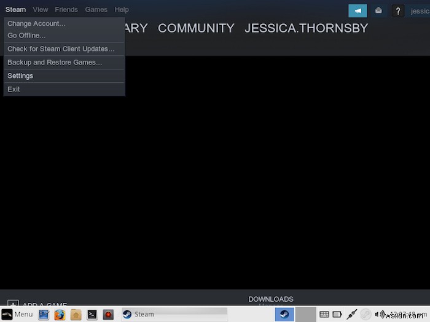
Task: Open the Friends menu
Action: (66, 10)
